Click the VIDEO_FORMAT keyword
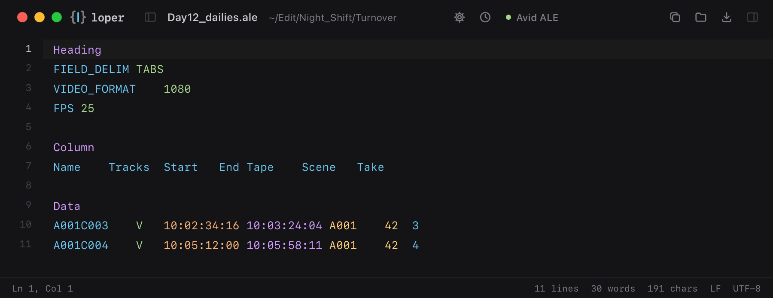This screenshot has height=298, width=773. (x=94, y=89)
